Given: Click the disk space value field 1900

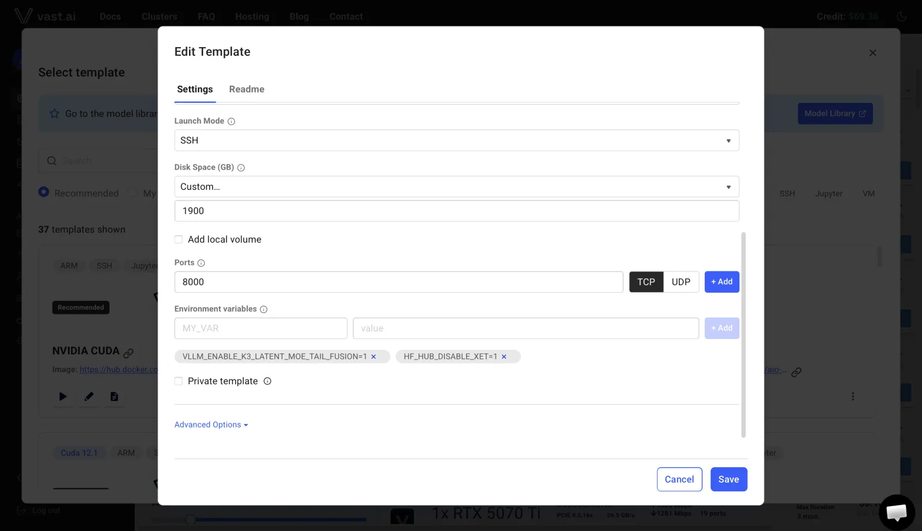Looking at the screenshot, I should pyautogui.click(x=456, y=211).
